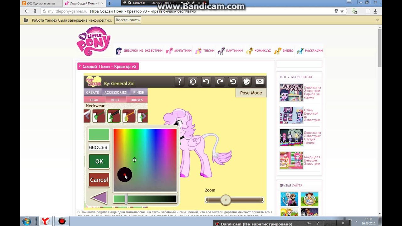Image resolution: width=402 pixels, height=226 pixels.
Task: Open Комиксы menu item
Action: tap(258, 51)
